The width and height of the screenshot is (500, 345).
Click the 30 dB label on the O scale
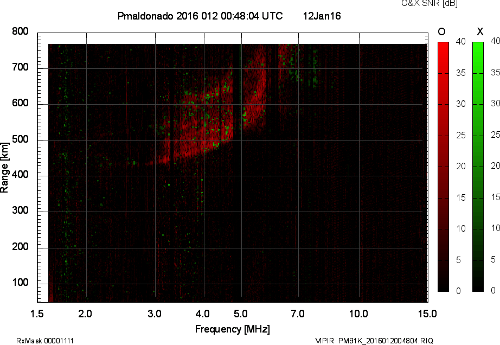pyautogui.click(x=461, y=104)
